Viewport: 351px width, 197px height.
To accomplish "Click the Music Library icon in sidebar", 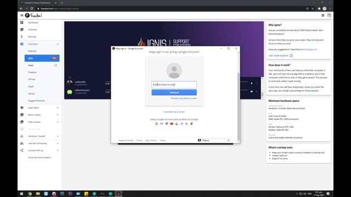I will [22, 115].
